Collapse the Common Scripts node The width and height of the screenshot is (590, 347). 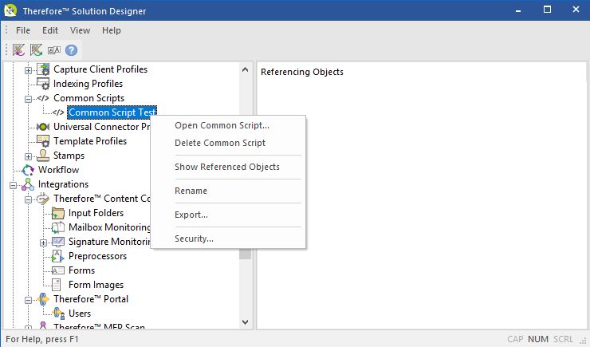pyautogui.click(x=29, y=98)
